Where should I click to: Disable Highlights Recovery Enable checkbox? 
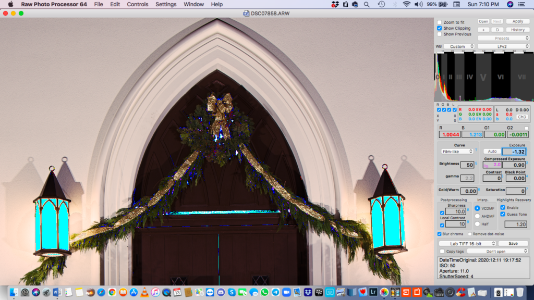click(x=503, y=207)
